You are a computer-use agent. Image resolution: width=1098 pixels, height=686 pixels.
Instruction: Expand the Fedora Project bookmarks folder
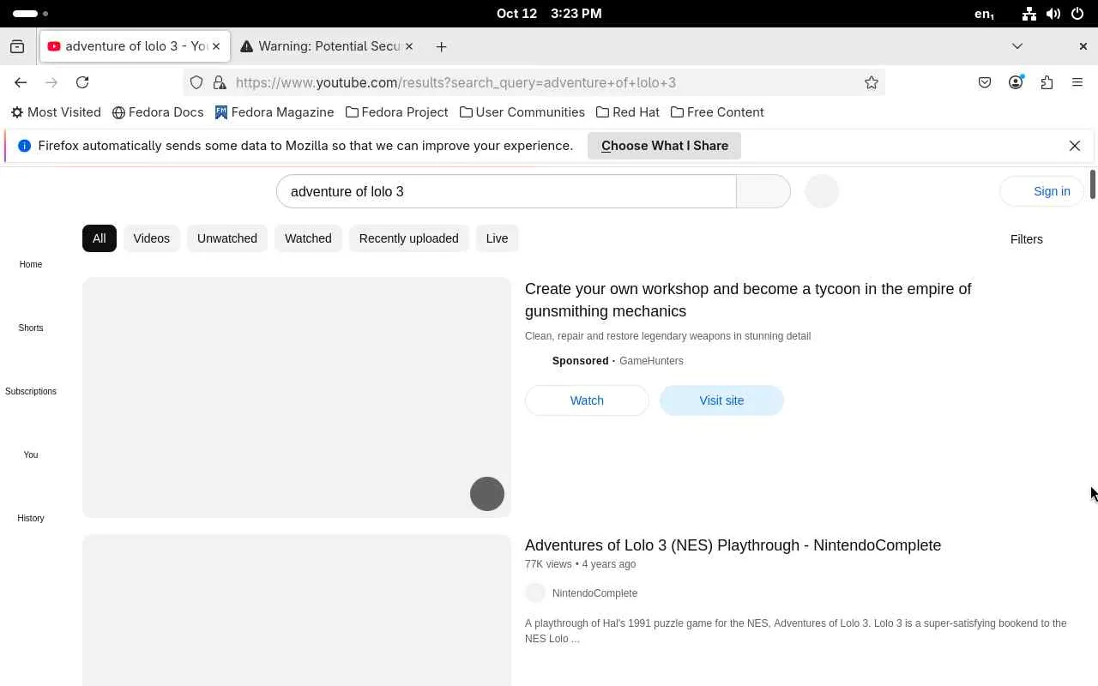(396, 112)
